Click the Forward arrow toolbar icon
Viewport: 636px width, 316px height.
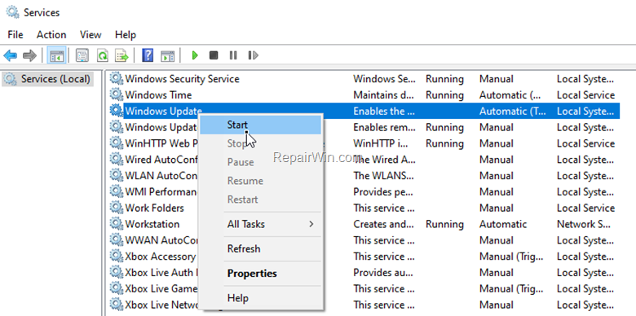point(29,55)
